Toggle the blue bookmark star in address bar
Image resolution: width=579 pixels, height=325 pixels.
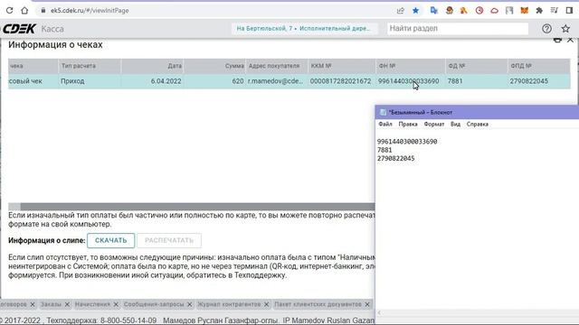click(416, 11)
